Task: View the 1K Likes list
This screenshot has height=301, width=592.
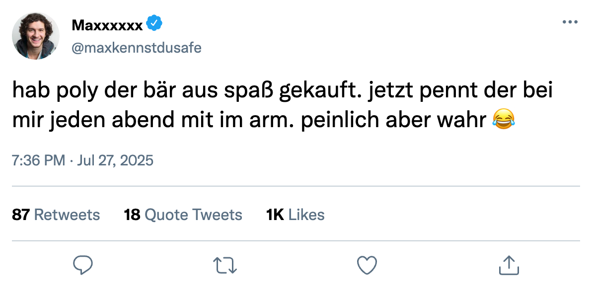Action: 295,215
